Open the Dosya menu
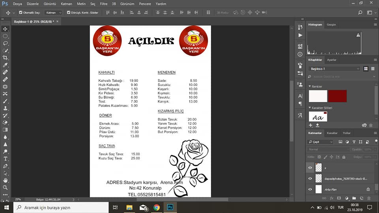The image size is (379, 213). 17,4
